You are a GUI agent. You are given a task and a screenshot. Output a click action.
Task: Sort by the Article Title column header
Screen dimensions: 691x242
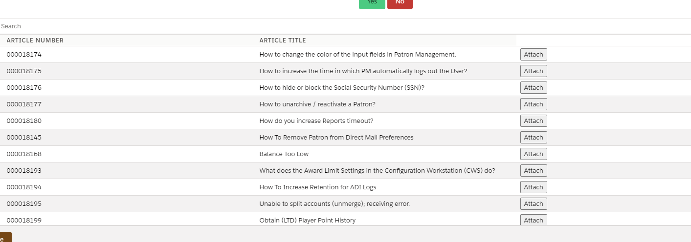coord(283,40)
